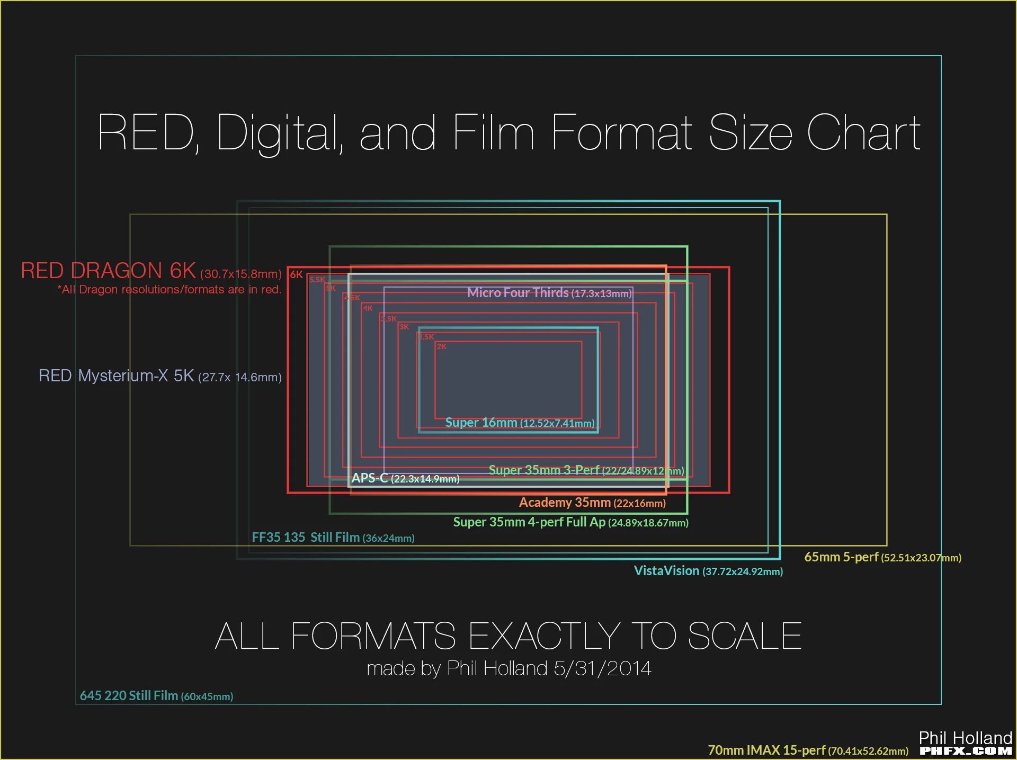
Task: Click the FF35 135 Still Film label
Action: click(x=333, y=538)
